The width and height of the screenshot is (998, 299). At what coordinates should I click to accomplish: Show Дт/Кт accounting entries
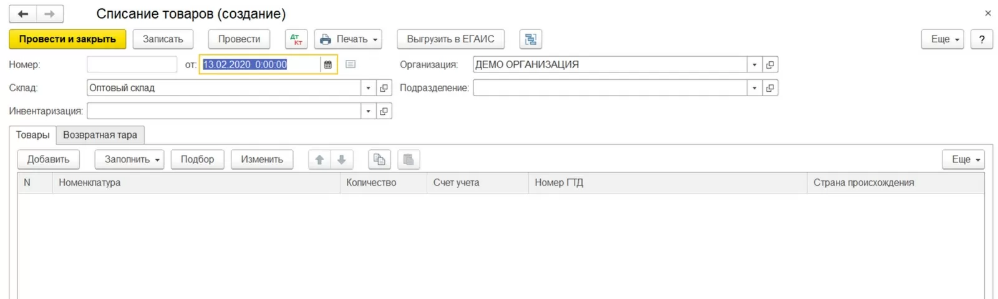click(296, 39)
